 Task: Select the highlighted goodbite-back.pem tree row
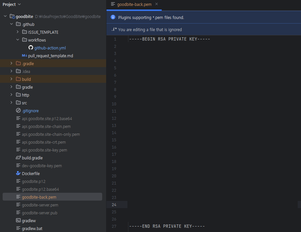pyautogui.click(x=52, y=197)
